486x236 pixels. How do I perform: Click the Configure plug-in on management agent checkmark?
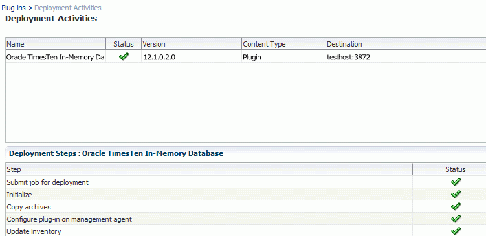click(456, 219)
